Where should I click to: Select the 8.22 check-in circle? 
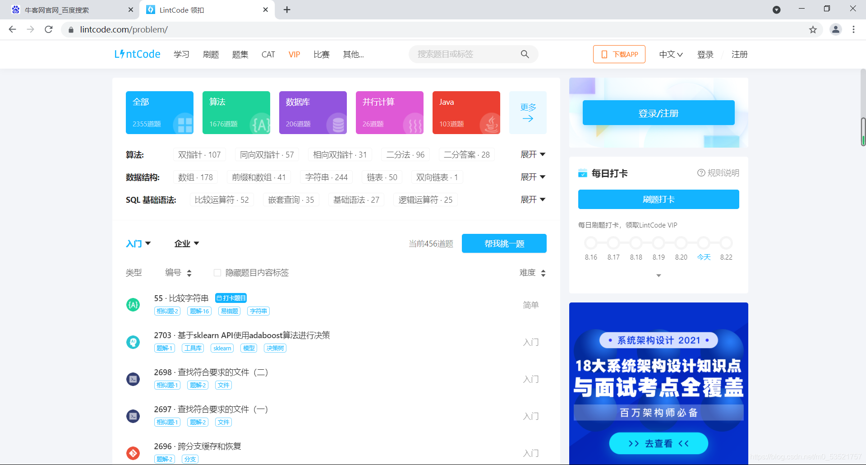coord(726,243)
